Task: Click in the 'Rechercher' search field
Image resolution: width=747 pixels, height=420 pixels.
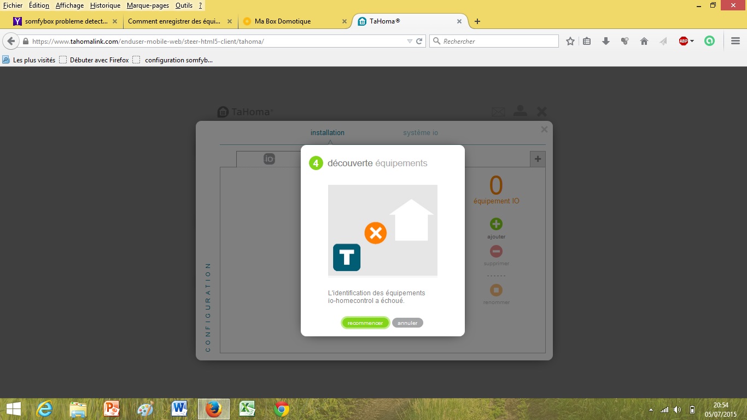Action: click(x=498, y=41)
